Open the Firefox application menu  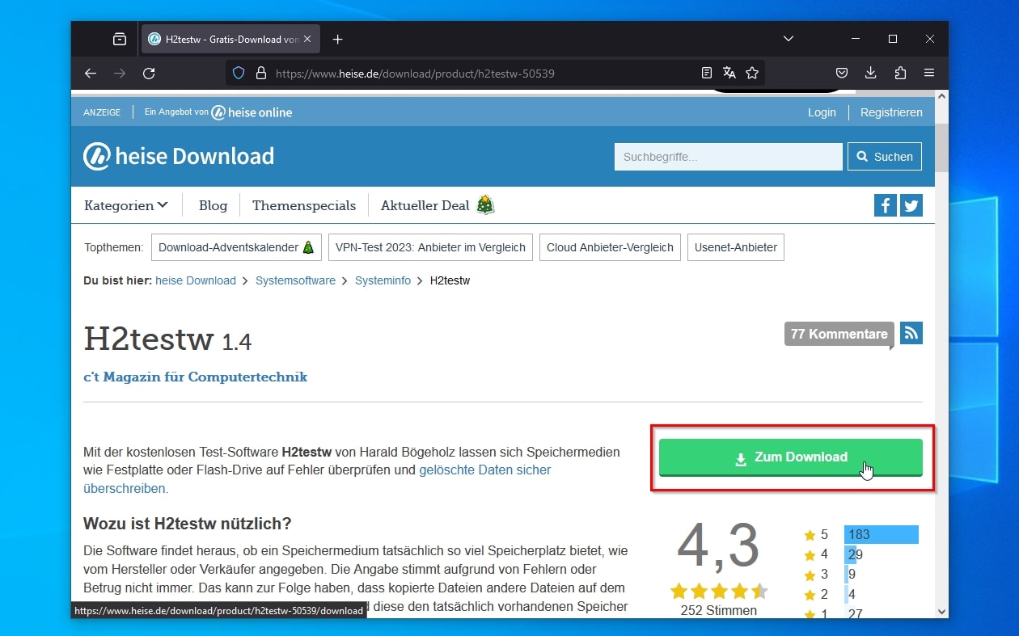(929, 73)
